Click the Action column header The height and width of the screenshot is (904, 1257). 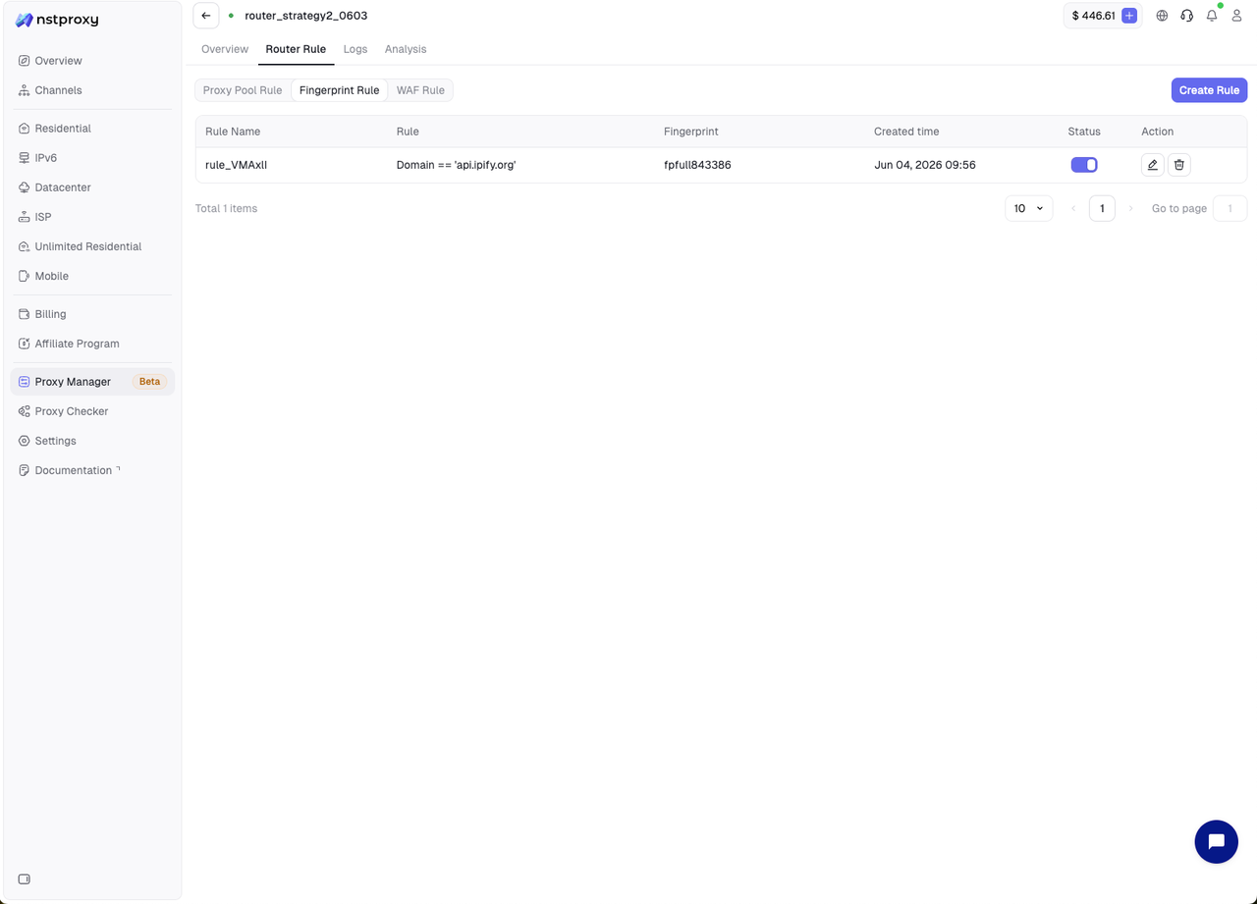tap(1157, 132)
